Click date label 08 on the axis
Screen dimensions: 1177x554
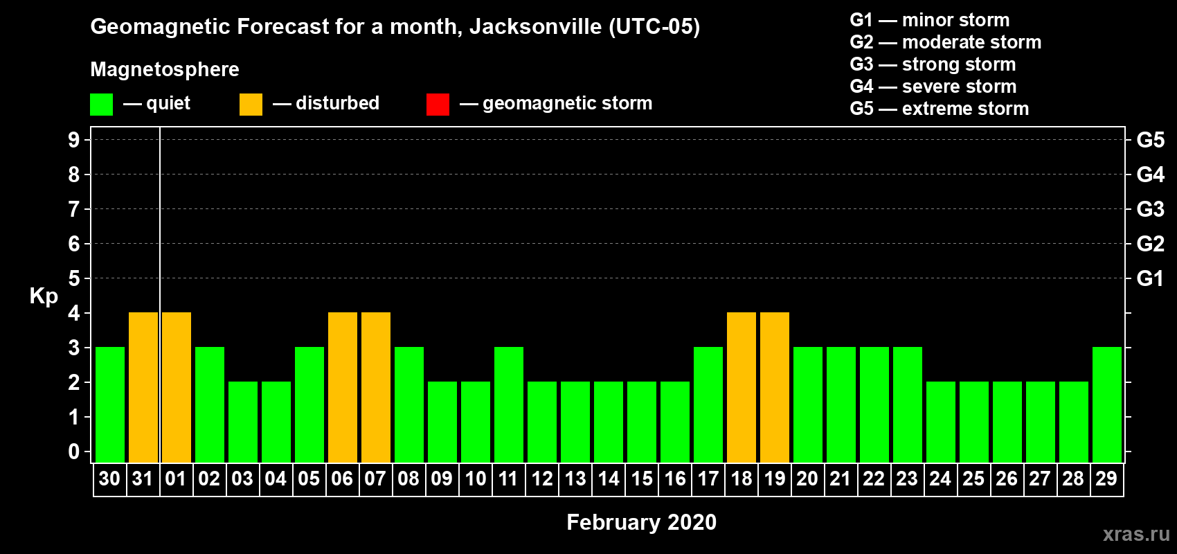pyautogui.click(x=408, y=479)
